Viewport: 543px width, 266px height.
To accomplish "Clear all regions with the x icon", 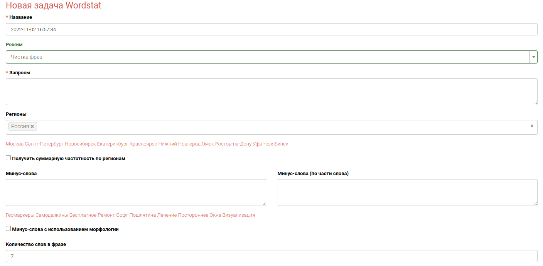I will coord(532,126).
